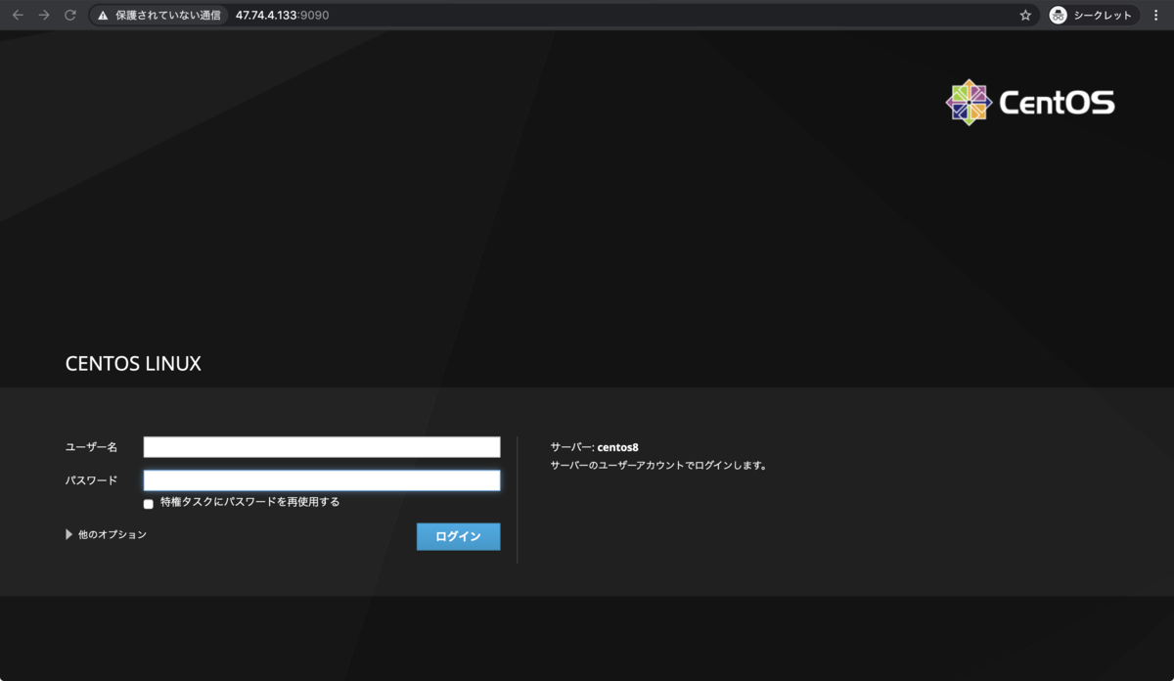Bookmark this page with the star icon

click(1025, 16)
